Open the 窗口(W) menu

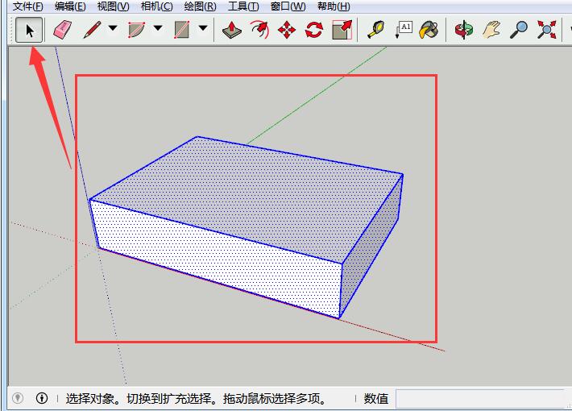[x=288, y=6]
